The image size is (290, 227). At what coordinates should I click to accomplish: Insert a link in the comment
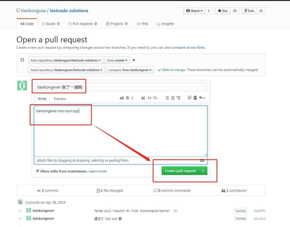click(155, 98)
